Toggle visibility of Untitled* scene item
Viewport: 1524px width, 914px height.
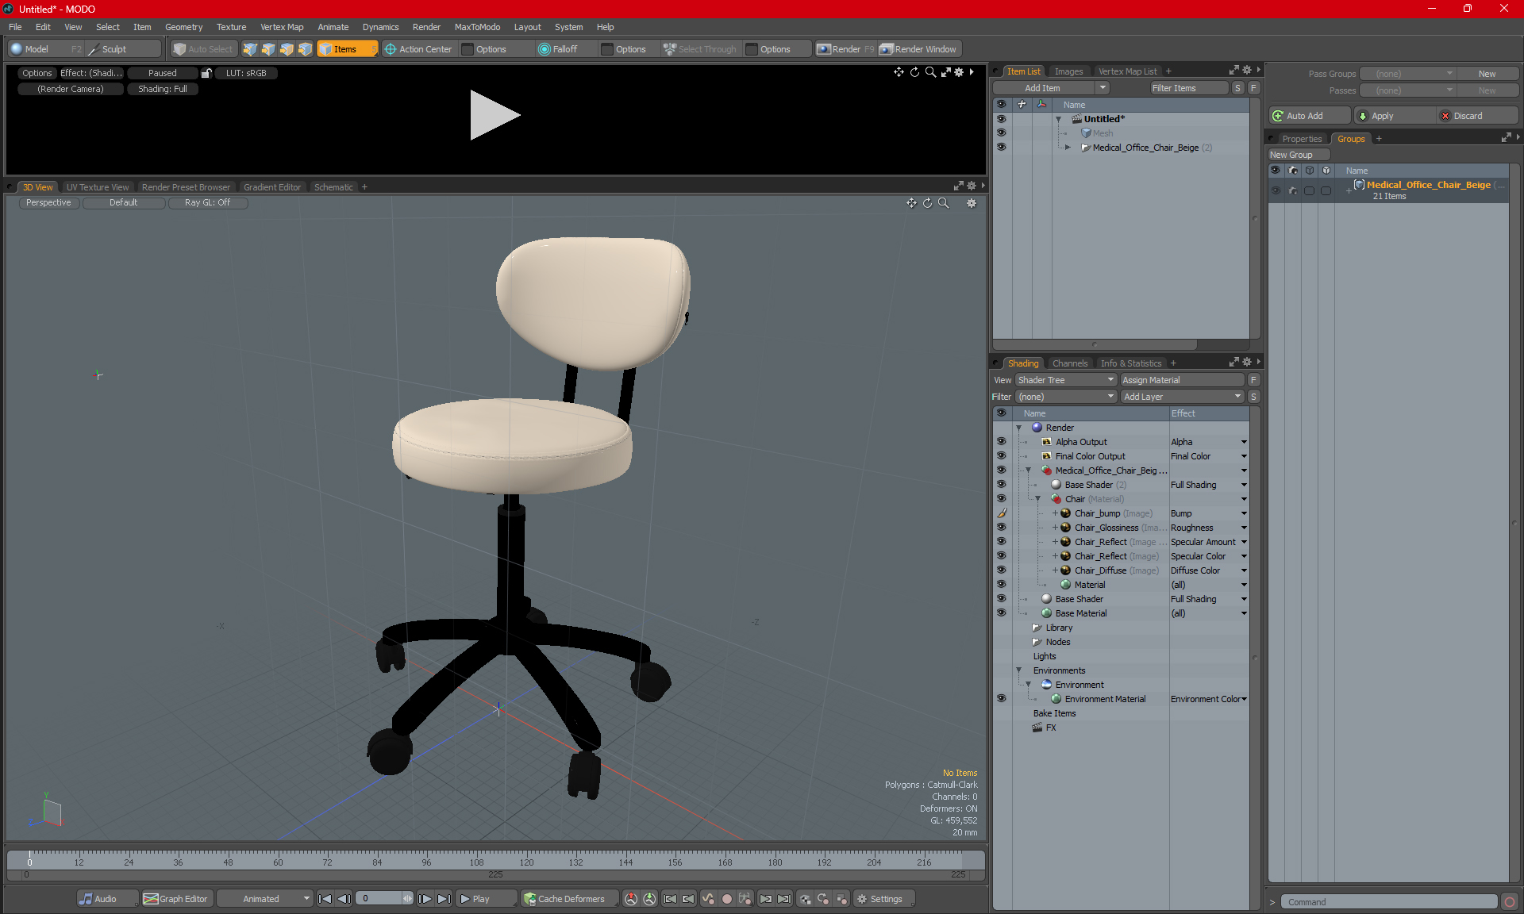pyautogui.click(x=1001, y=119)
